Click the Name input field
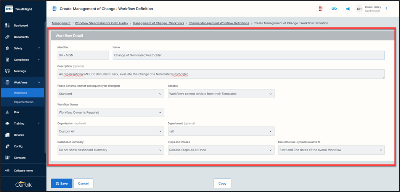Viewport: 400px width, 192px height. click(x=249, y=55)
